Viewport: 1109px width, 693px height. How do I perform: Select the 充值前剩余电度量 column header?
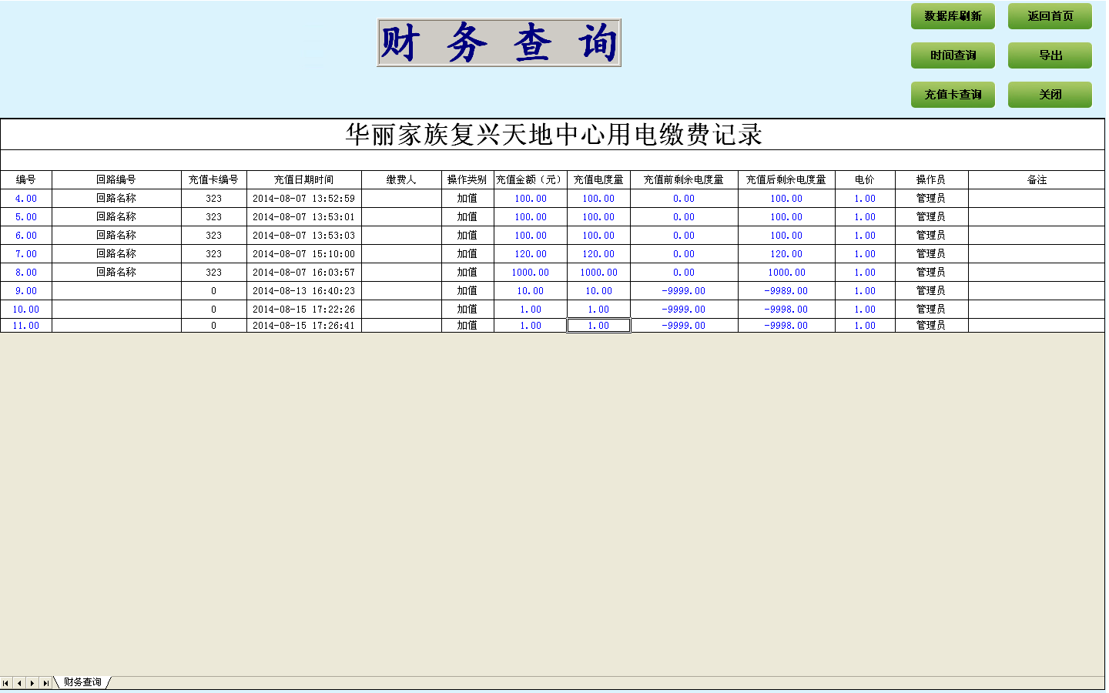684,179
